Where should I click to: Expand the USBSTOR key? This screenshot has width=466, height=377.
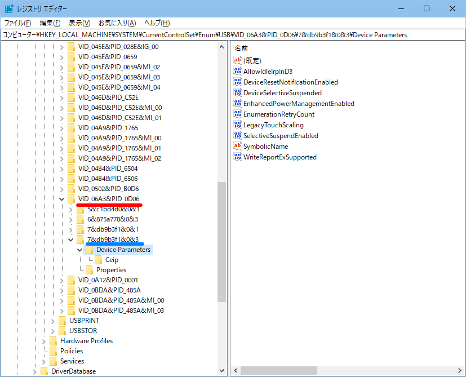tap(52, 331)
